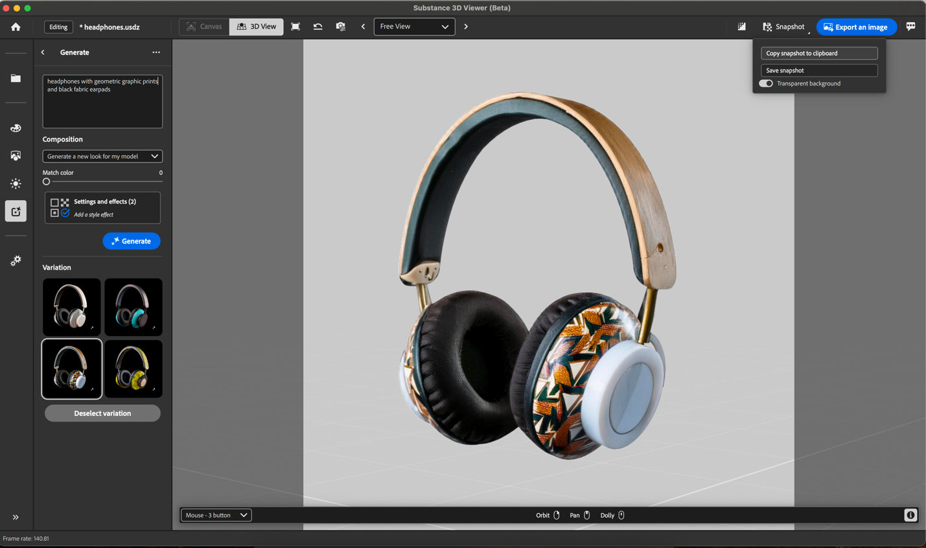
Task: Open the lighting sun panel in sidebar
Action: 16,184
